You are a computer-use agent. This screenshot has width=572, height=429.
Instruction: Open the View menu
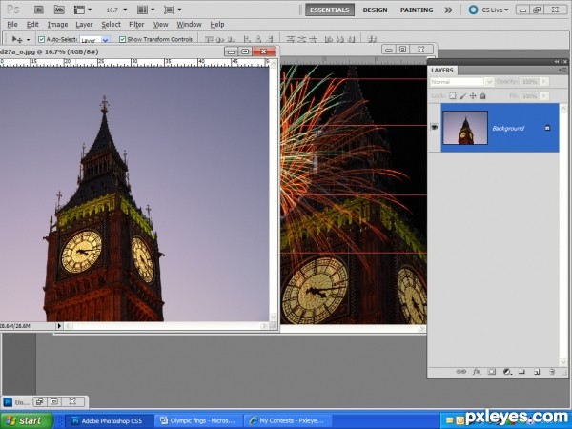click(160, 25)
